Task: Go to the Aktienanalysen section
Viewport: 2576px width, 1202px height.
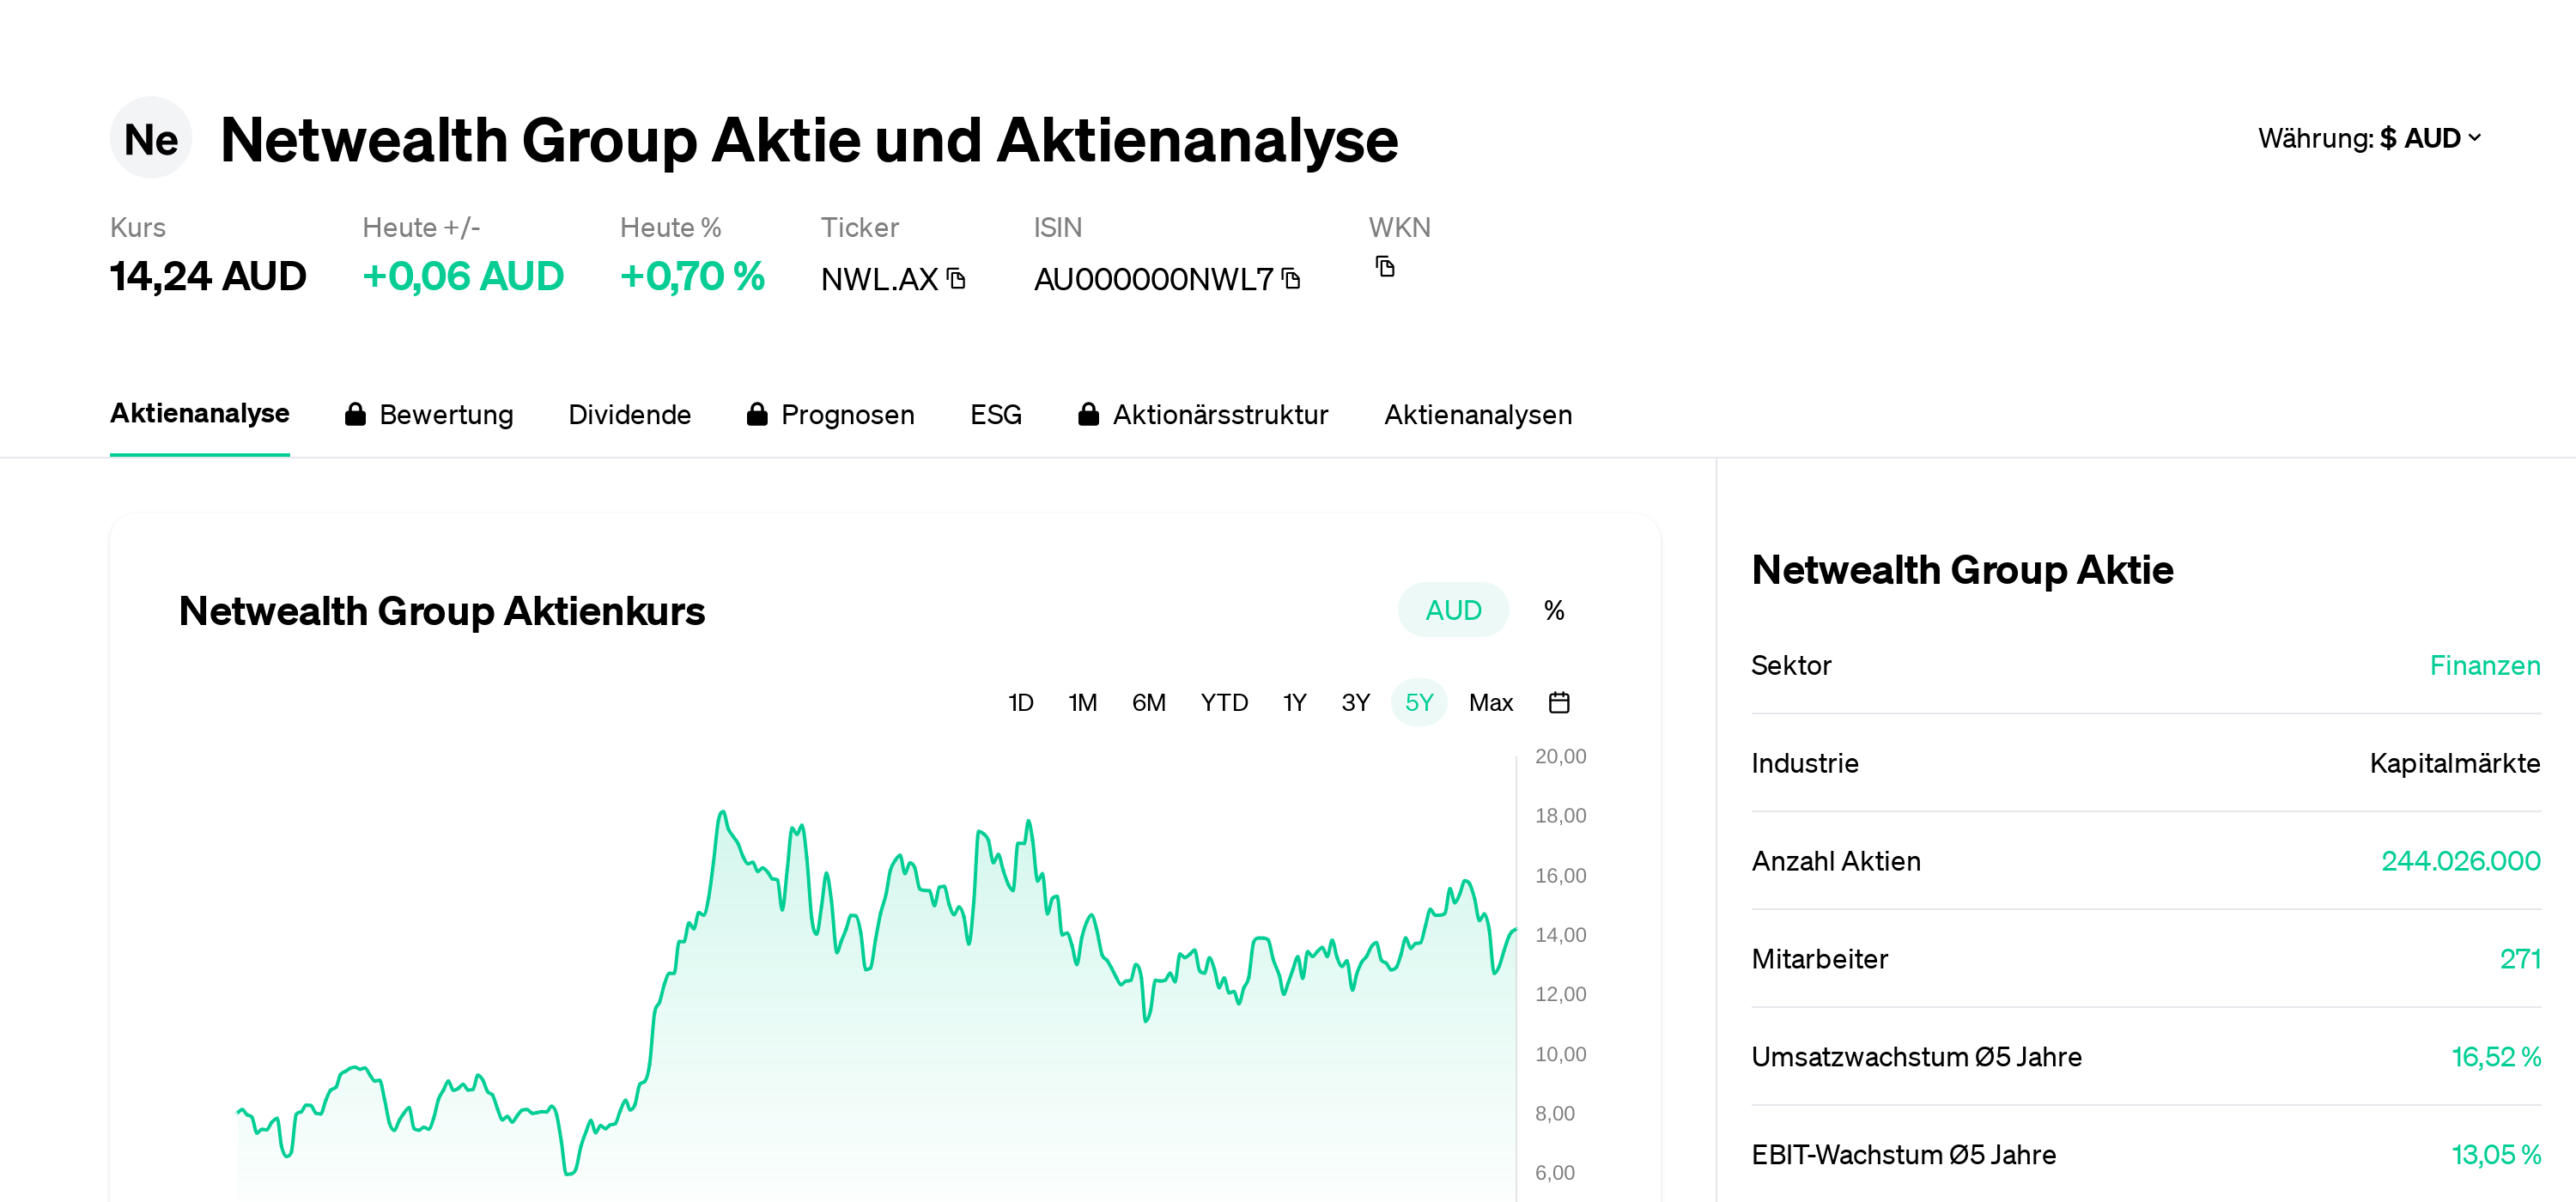Action: click(x=1478, y=413)
